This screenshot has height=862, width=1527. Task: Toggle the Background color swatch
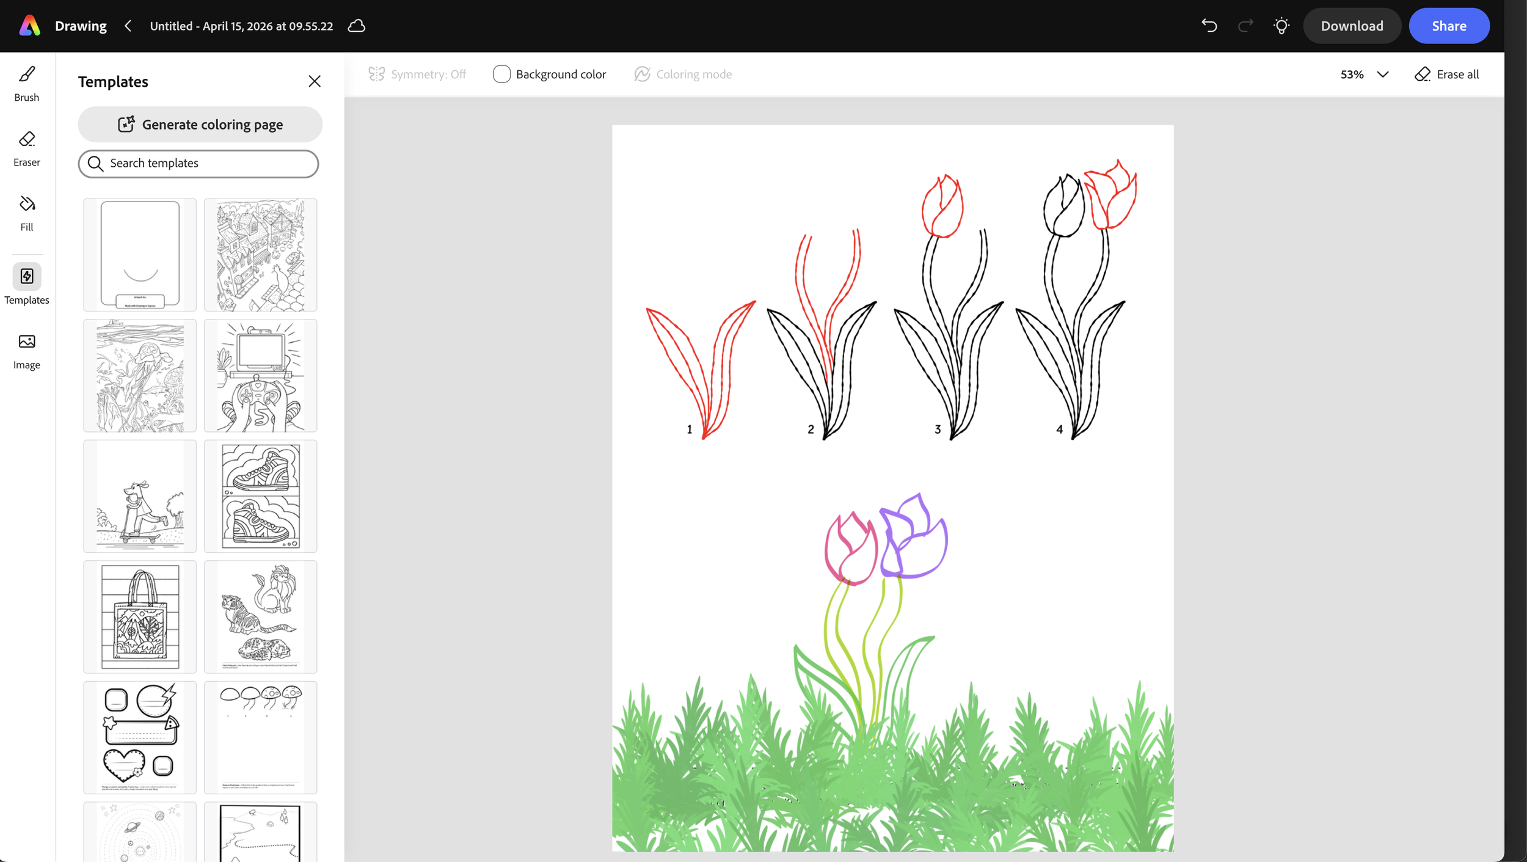point(501,74)
